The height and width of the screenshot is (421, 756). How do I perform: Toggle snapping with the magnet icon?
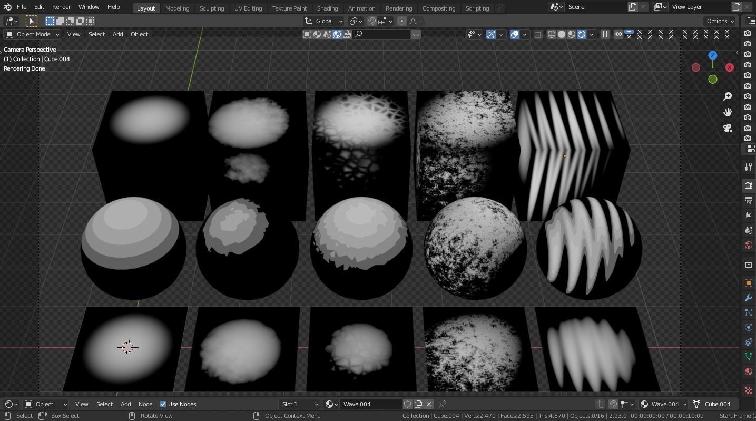371,21
